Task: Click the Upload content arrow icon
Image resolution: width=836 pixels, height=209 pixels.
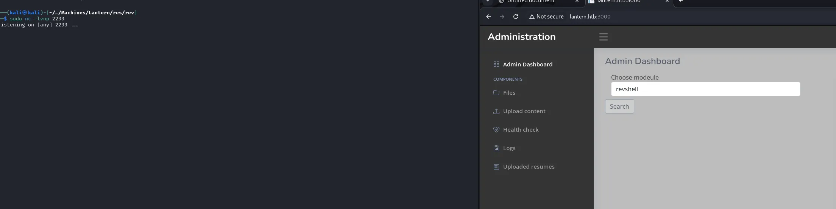Action: pyautogui.click(x=496, y=111)
